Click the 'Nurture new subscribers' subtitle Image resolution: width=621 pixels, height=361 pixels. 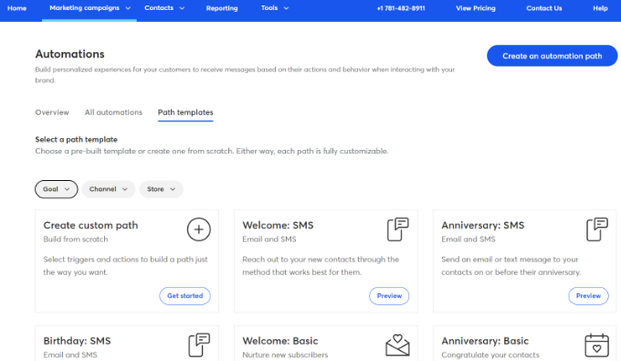[x=285, y=355]
